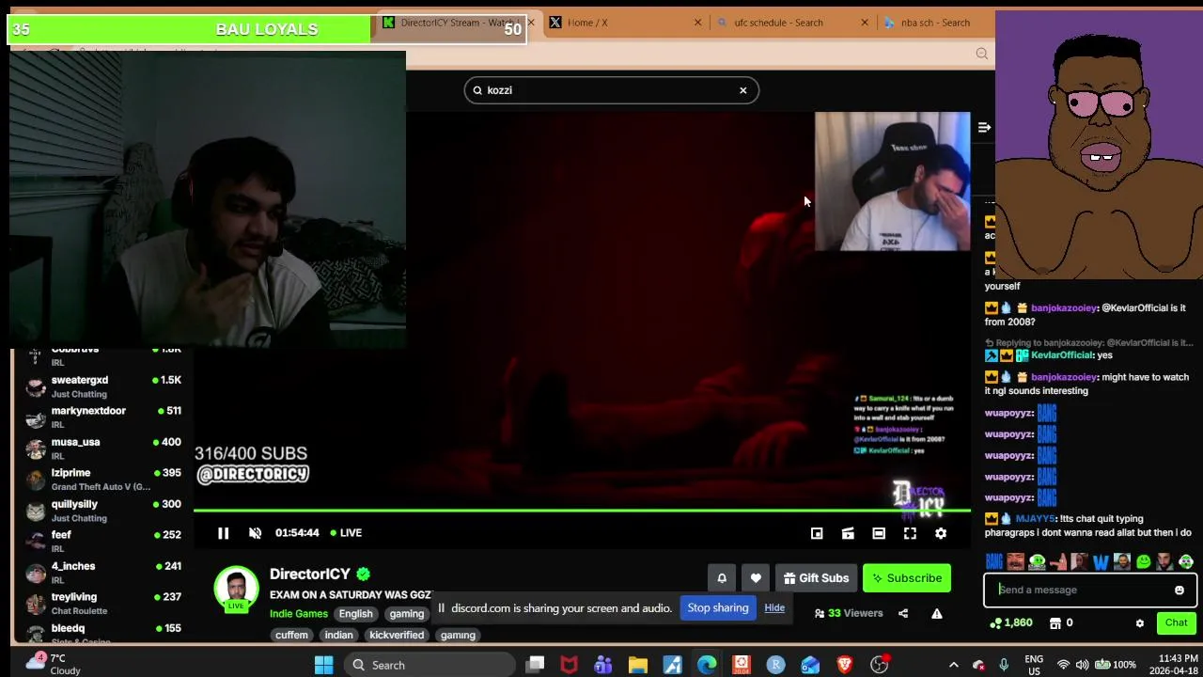The image size is (1203, 677).
Task: Switch to nba sch Search tab
Action: pos(935,23)
